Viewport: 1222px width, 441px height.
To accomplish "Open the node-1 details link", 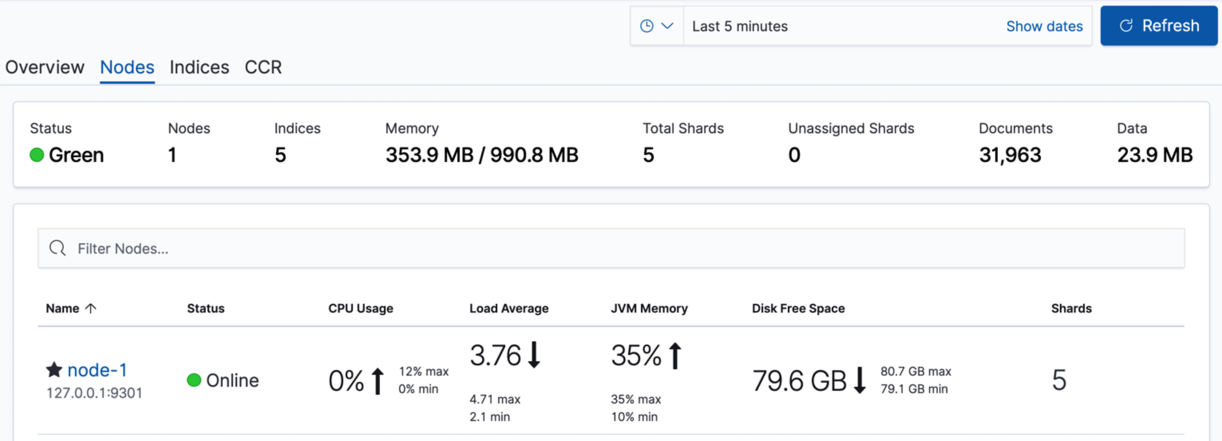I will click(97, 369).
